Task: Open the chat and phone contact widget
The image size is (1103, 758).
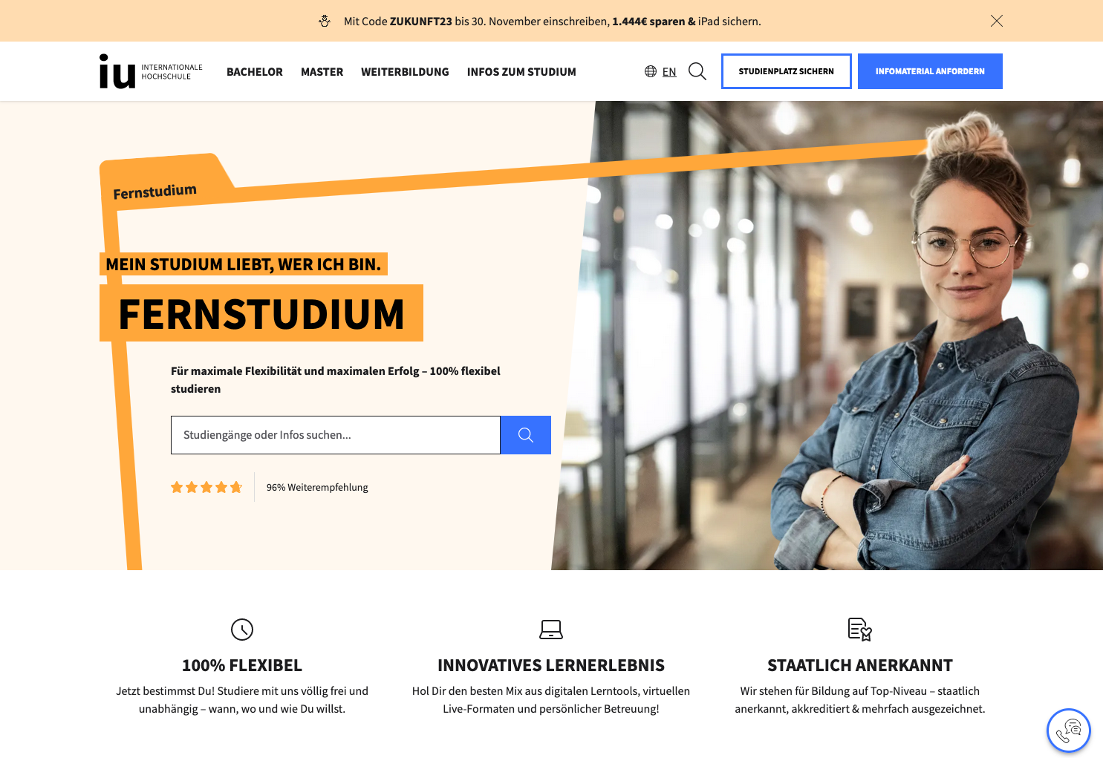Action: (x=1069, y=731)
